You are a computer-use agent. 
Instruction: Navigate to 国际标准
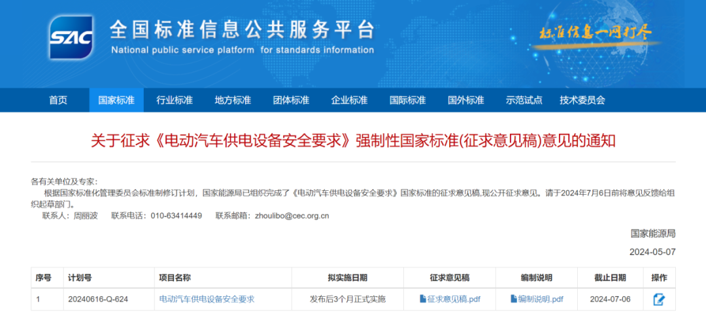407,100
